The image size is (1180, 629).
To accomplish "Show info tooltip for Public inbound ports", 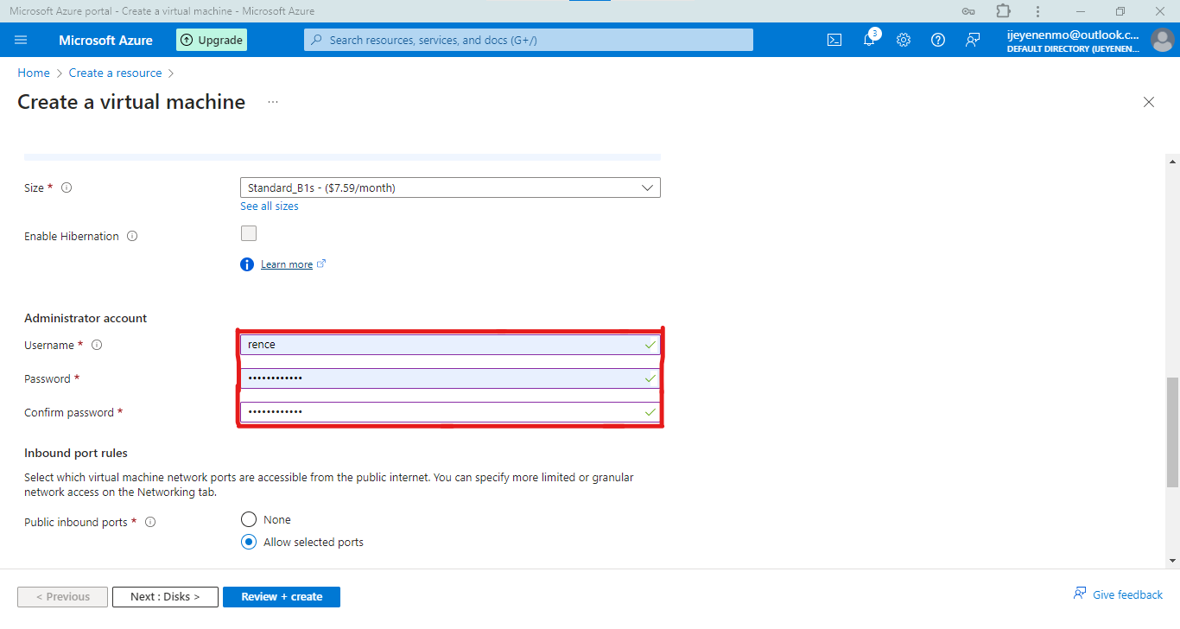I will [x=150, y=522].
